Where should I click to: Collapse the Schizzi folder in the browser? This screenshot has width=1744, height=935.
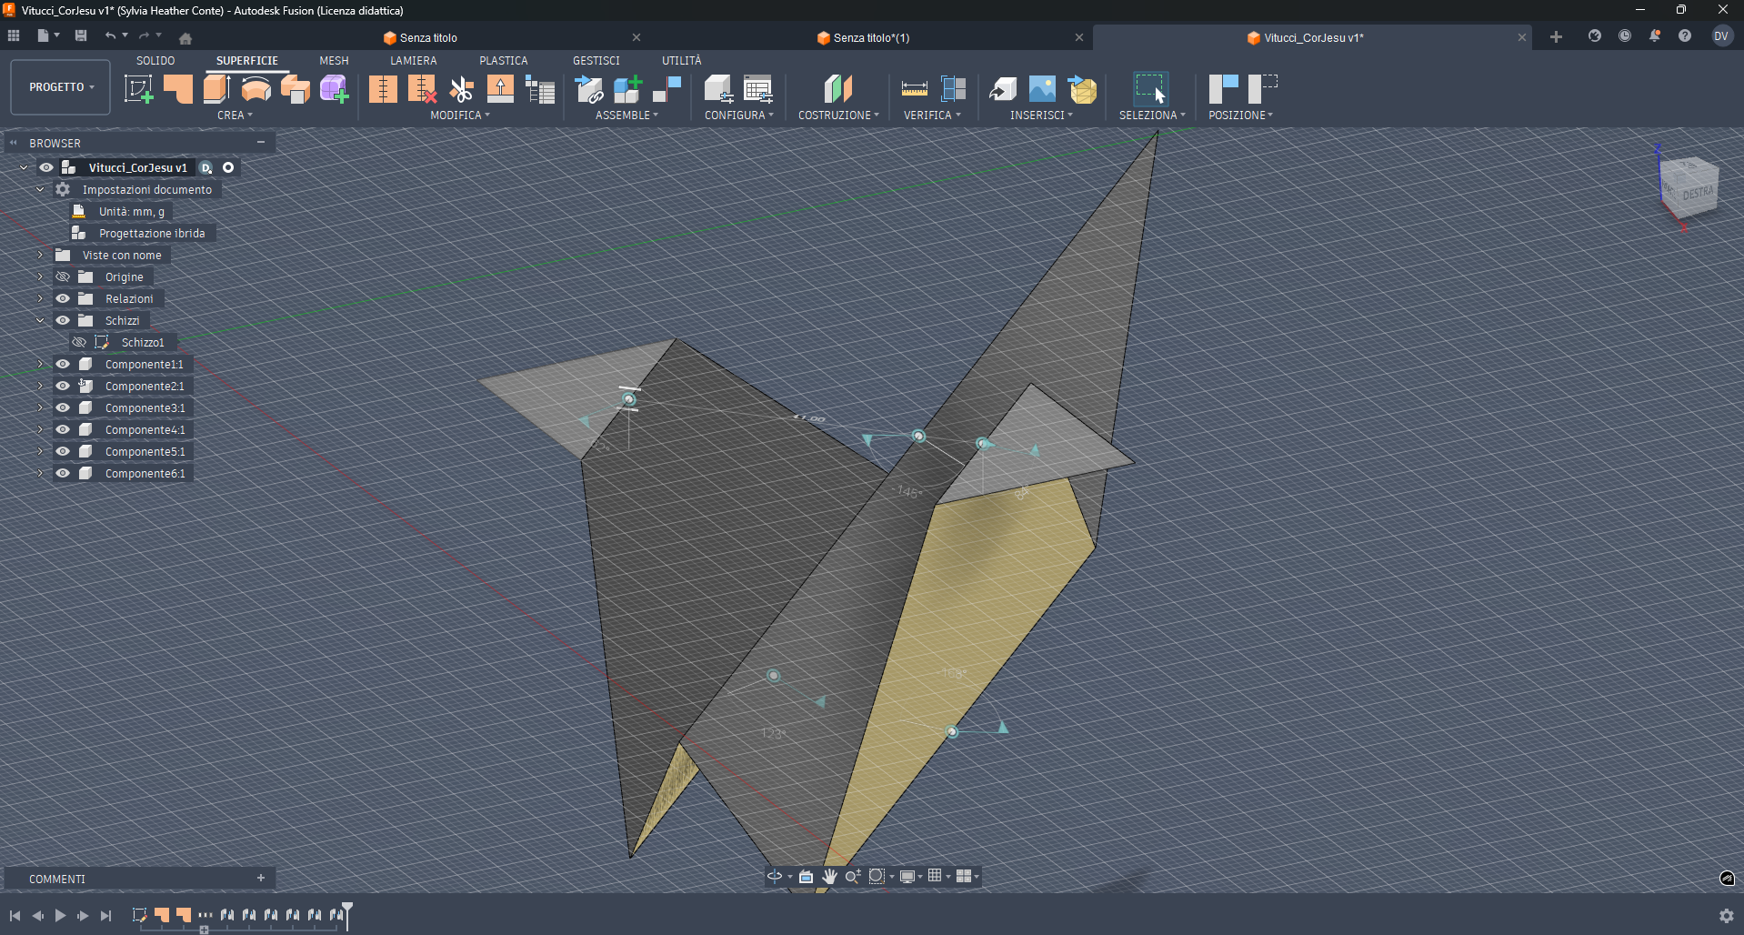pyautogui.click(x=39, y=320)
